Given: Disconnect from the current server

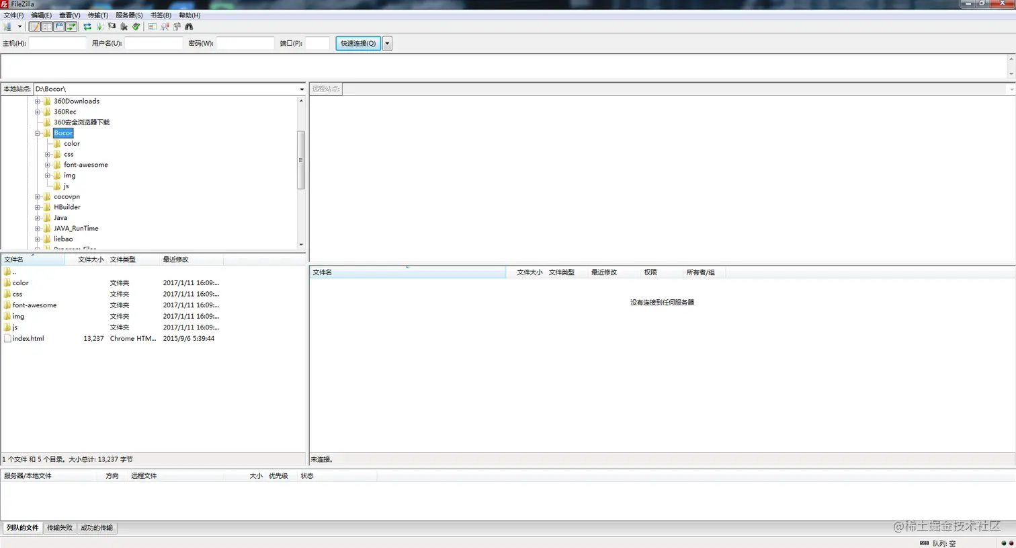Looking at the screenshot, I should (x=124, y=27).
